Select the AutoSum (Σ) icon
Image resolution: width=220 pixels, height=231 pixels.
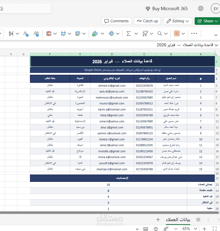pos(129,33)
